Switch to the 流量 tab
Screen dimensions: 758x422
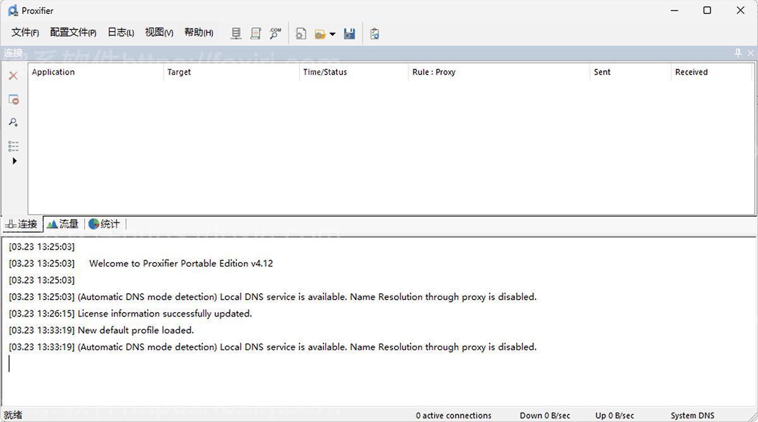(63, 224)
